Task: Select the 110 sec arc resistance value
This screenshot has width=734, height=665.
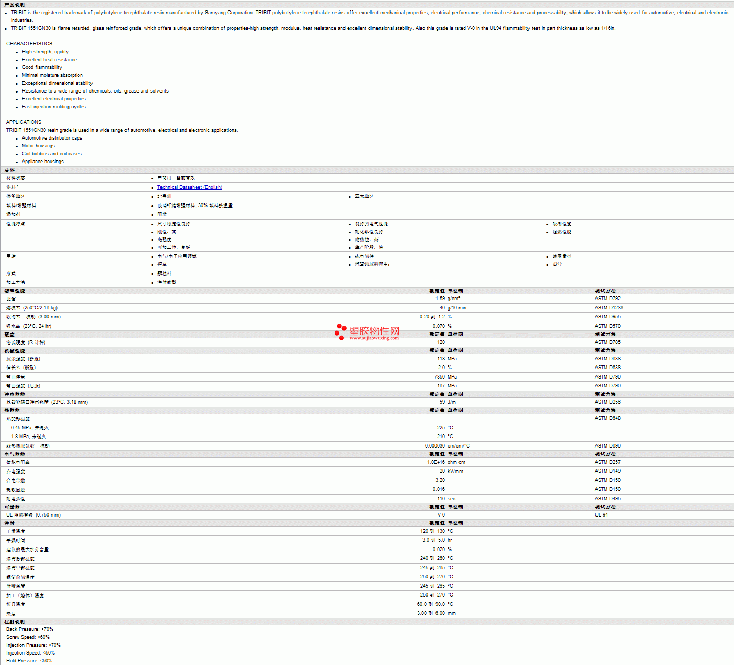Action: pos(446,499)
